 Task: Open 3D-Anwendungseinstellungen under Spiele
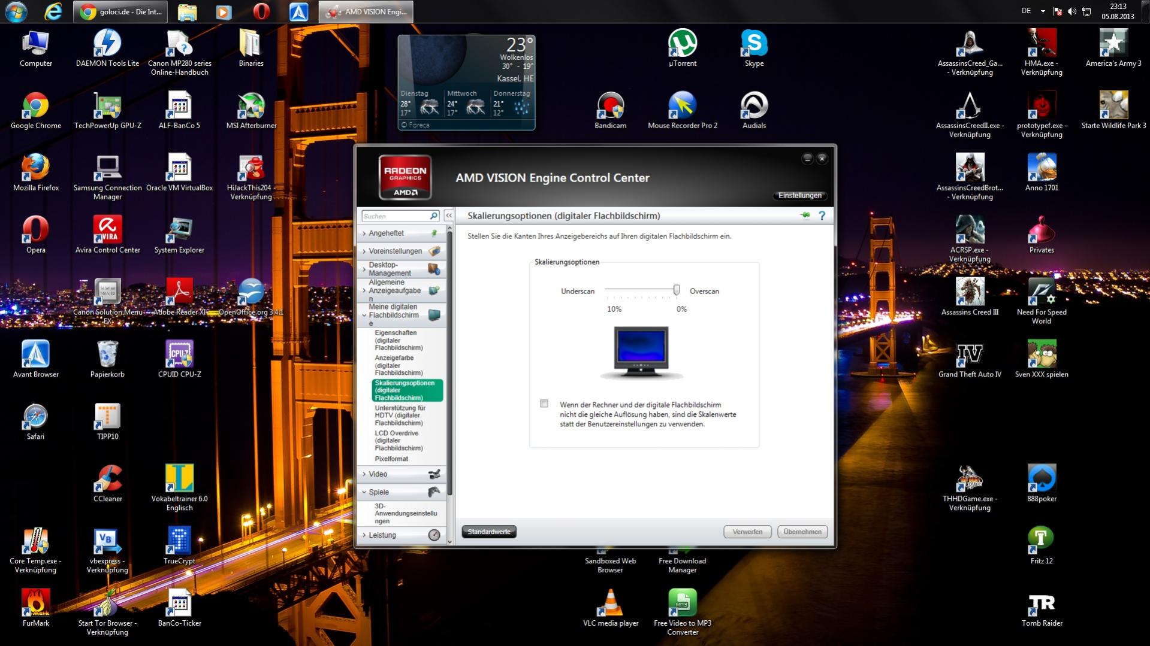point(406,514)
